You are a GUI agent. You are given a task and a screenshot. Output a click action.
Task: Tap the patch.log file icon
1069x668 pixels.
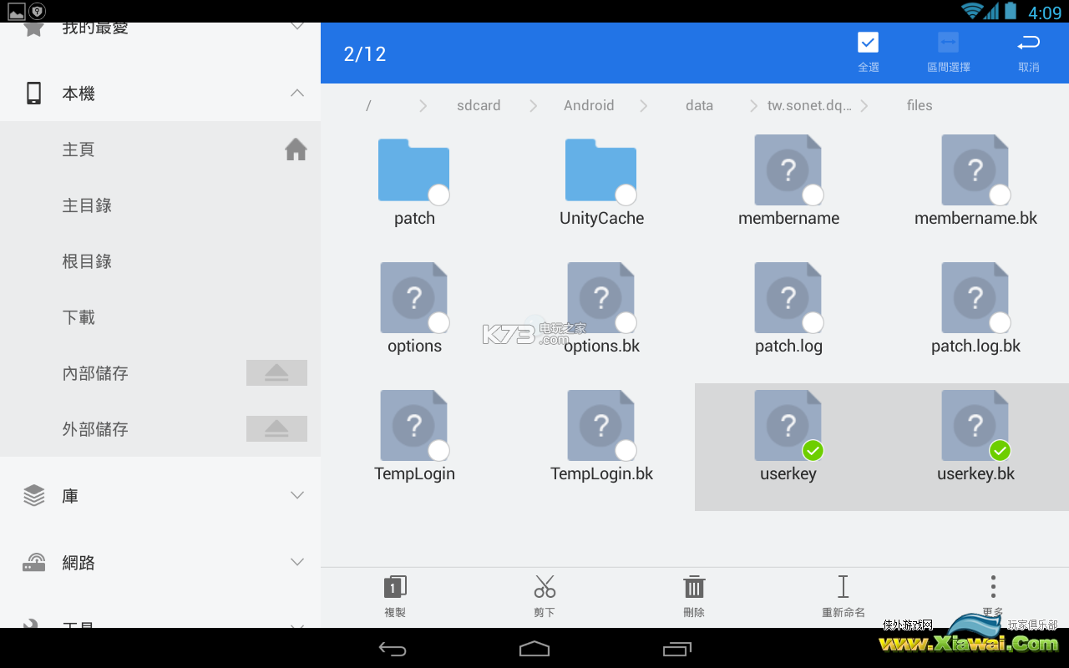pyautogui.click(x=788, y=298)
